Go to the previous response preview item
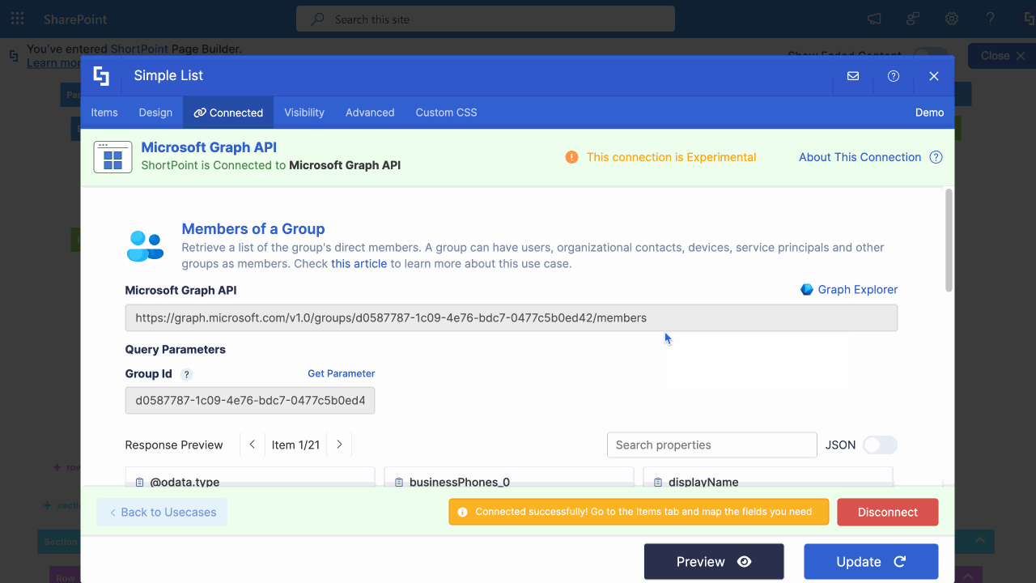This screenshot has width=1036, height=583. pyautogui.click(x=253, y=445)
